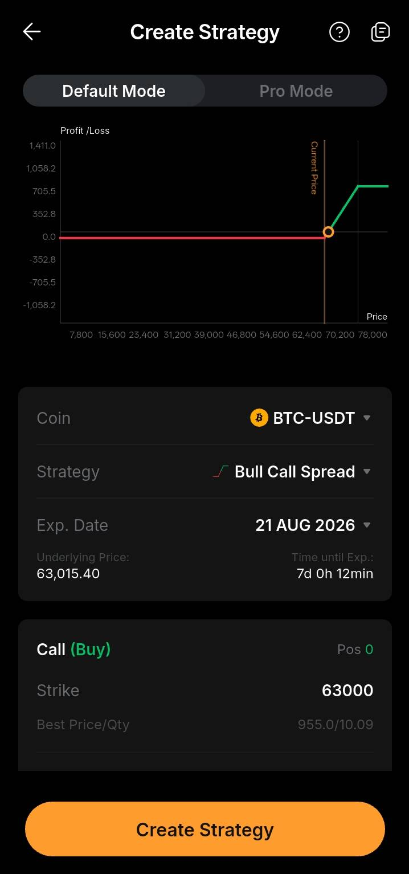Tap the Best Price/Qty value 955.0/10.09

click(x=336, y=725)
